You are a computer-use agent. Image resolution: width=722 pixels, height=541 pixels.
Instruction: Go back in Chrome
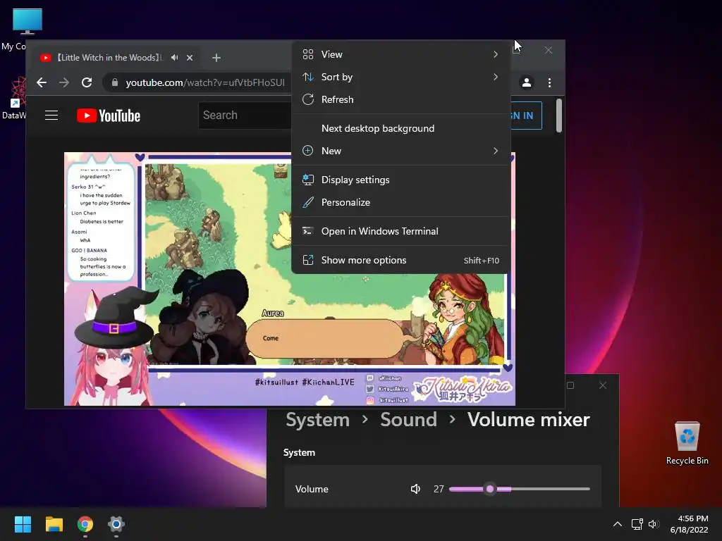(42, 82)
